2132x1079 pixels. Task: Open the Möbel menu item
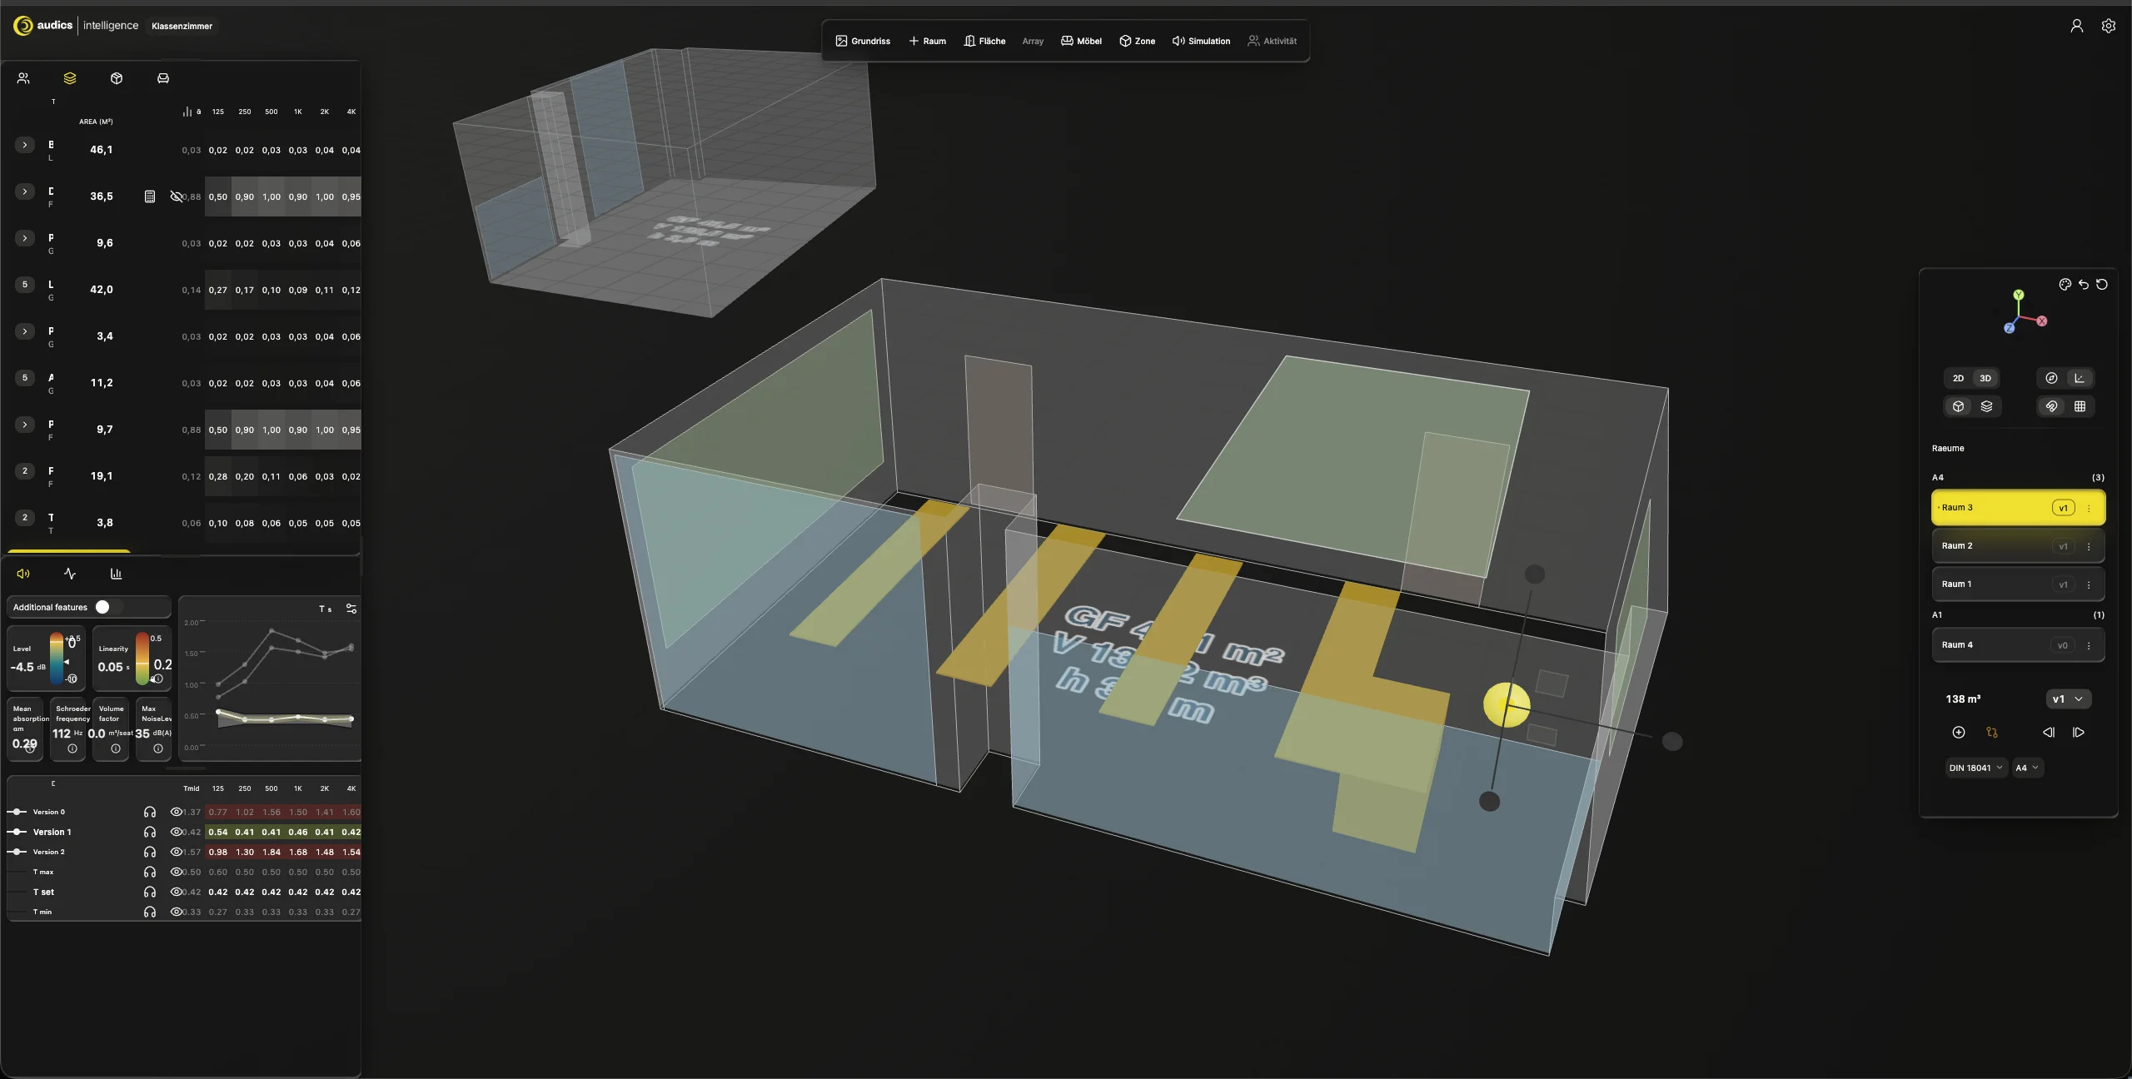click(1081, 41)
